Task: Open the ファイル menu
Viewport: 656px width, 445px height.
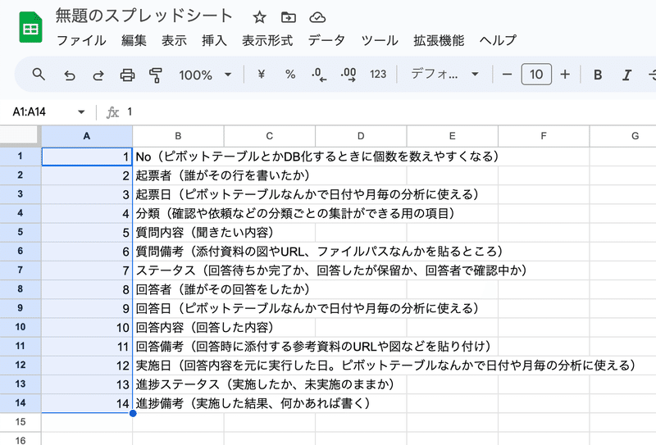Action: pos(81,41)
